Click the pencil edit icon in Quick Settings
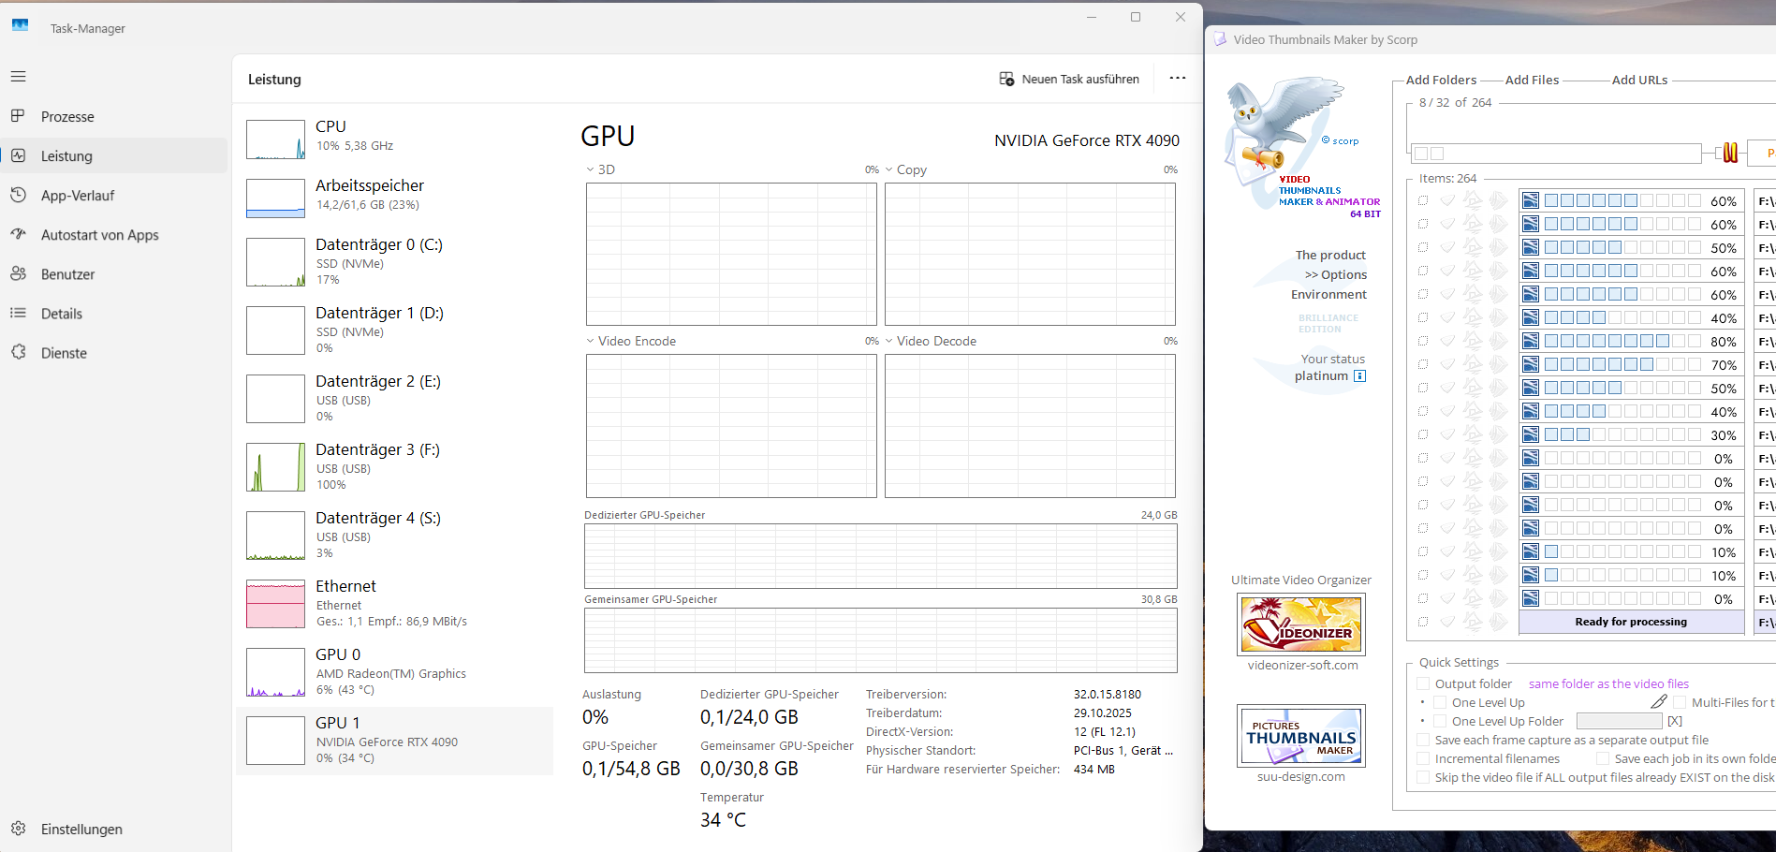 (1661, 701)
